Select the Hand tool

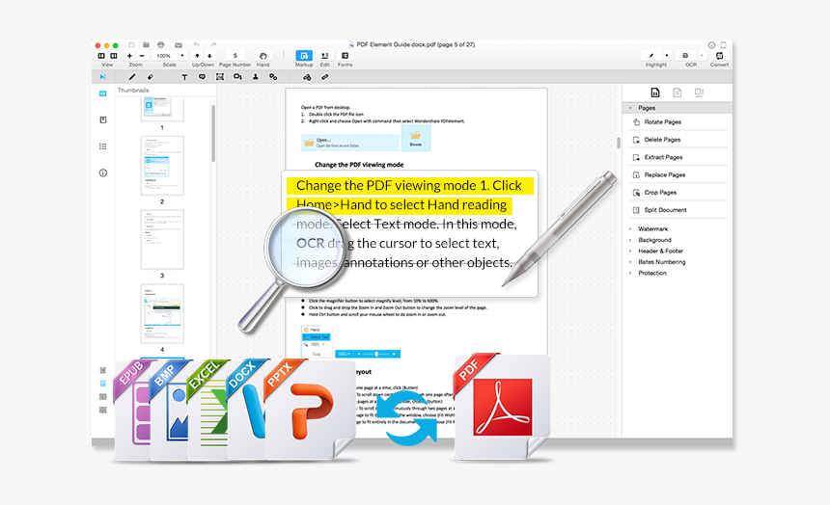coord(263,56)
